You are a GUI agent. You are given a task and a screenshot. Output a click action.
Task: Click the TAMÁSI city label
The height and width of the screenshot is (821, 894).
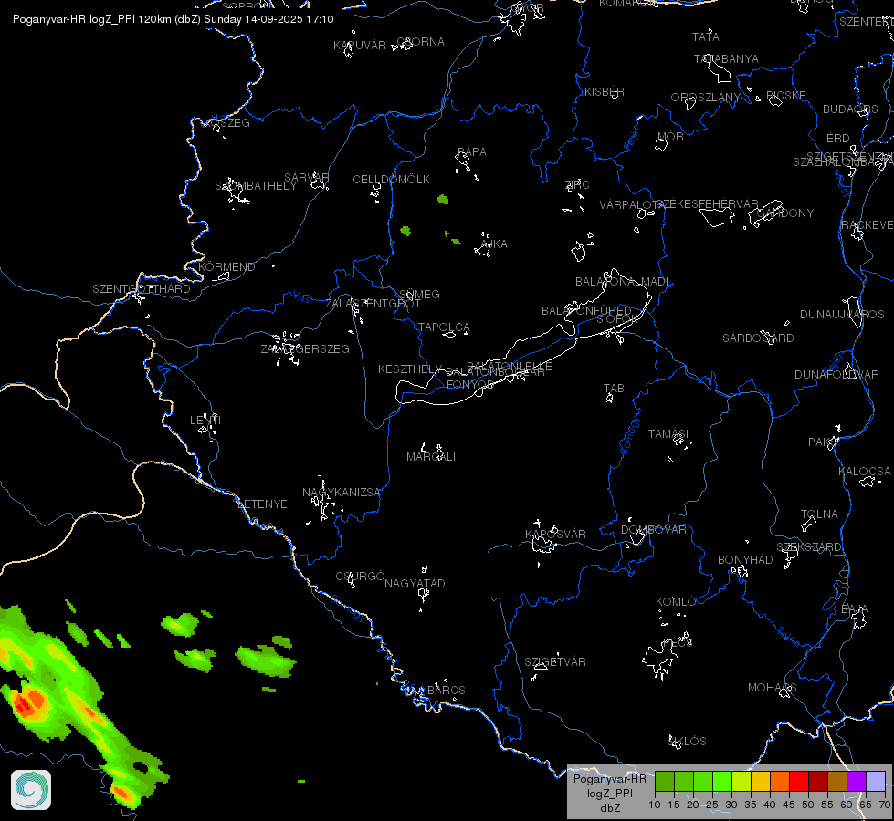pos(668,433)
